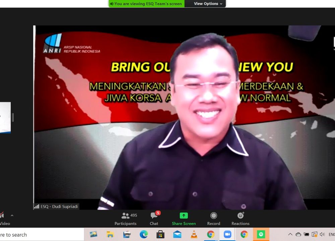Open the Mail app on the taskbar
This screenshot has height=241, width=335.
click(177, 234)
